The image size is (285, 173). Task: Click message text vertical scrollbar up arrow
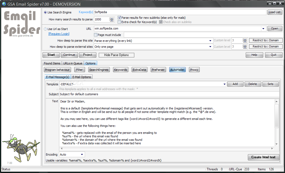[x=276, y=101]
